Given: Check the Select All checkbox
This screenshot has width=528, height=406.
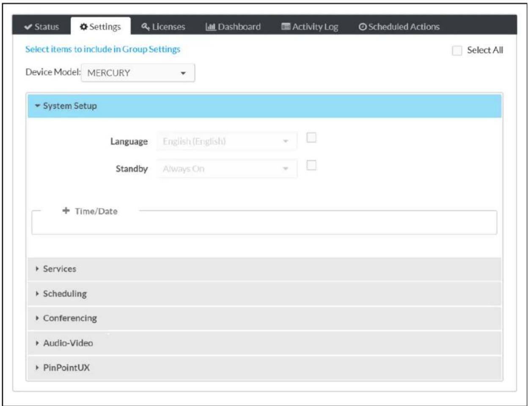Looking at the screenshot, I should click(x=457, y=50).
